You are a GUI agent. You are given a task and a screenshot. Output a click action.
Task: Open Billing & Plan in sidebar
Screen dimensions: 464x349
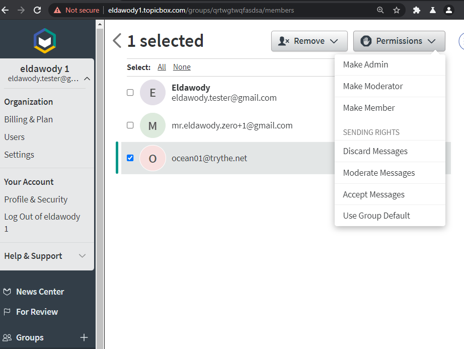28,119
